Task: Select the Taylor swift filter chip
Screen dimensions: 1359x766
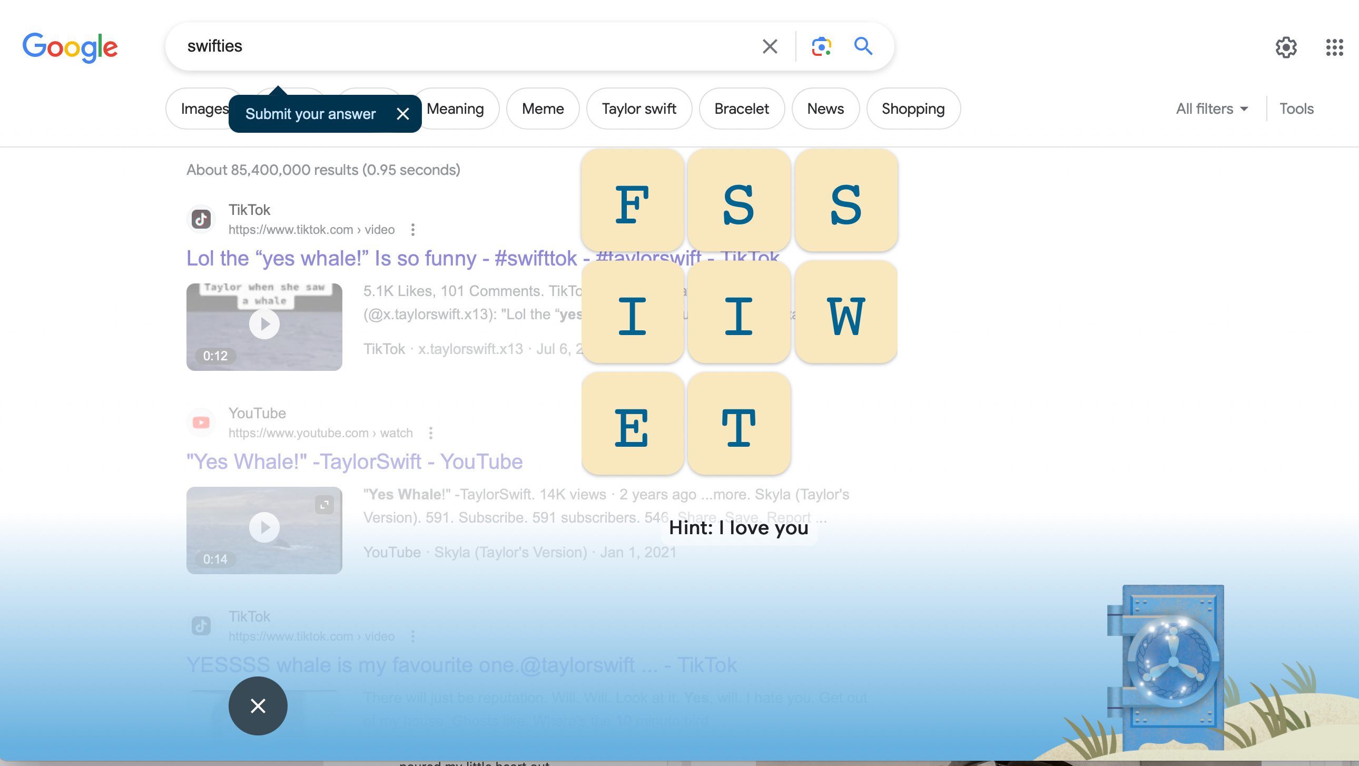Action: coord(638,109)
